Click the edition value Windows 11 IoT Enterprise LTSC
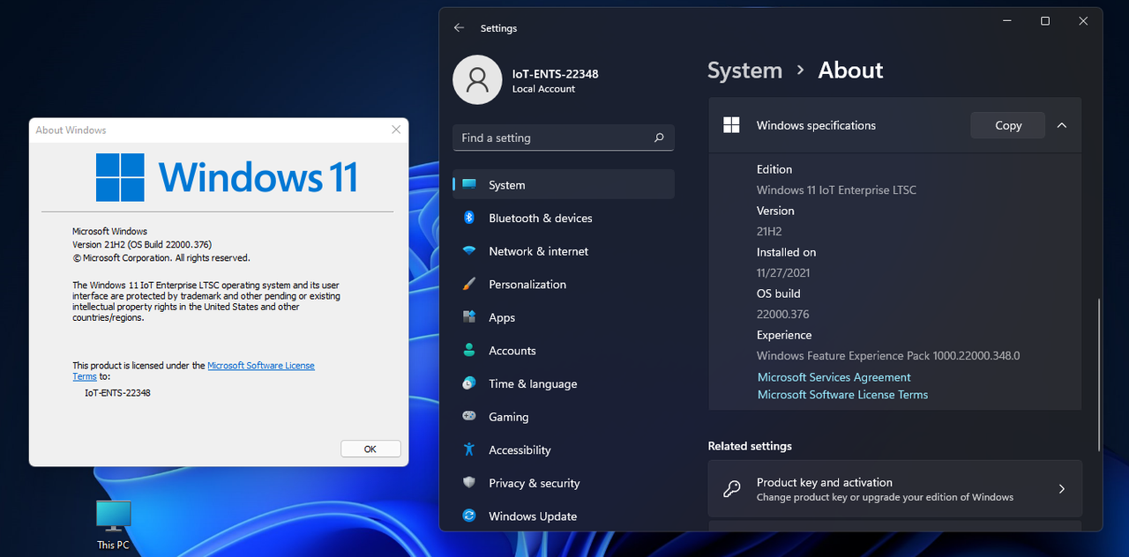 836,189
